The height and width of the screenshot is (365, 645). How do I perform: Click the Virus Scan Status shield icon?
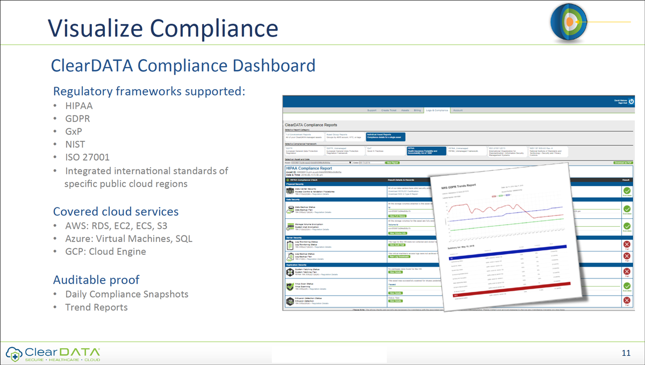coord(290,287)
